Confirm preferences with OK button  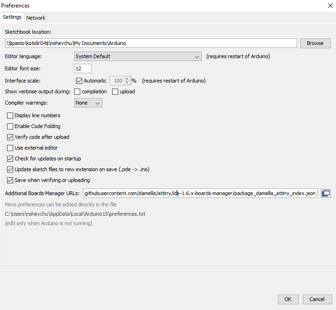[288, 299]
